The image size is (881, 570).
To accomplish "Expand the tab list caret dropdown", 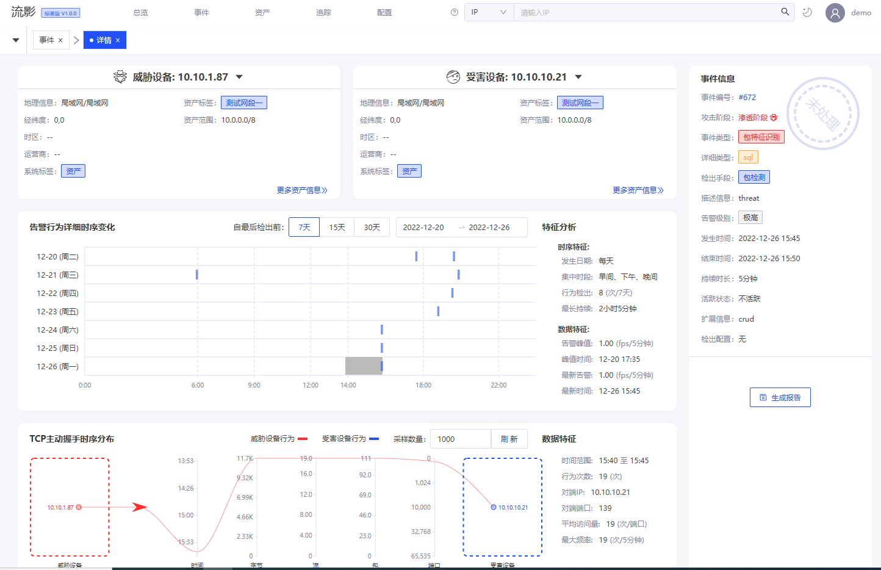I will 16,40.
